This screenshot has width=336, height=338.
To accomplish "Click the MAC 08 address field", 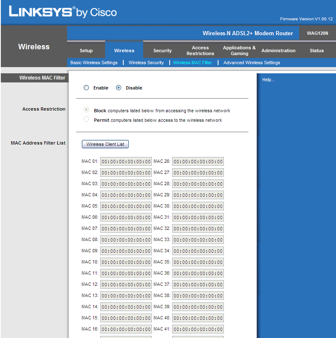I will coord(126,240).
